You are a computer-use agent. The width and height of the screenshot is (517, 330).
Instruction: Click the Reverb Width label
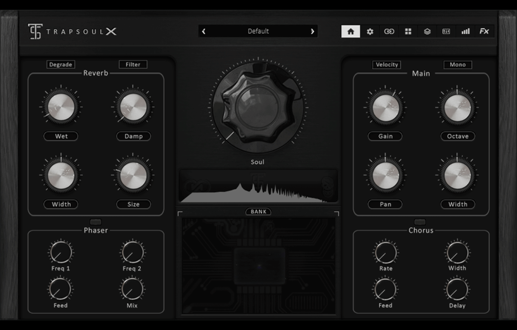coord(61,204)
